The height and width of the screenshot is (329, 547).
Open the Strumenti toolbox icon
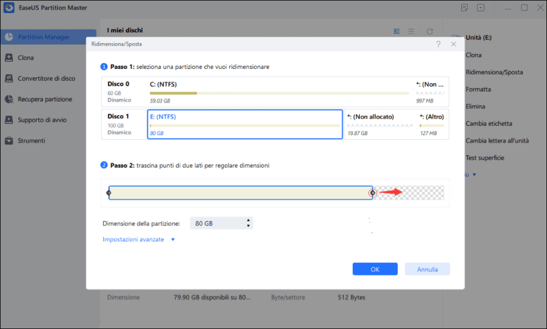click(x=9, y=141)
